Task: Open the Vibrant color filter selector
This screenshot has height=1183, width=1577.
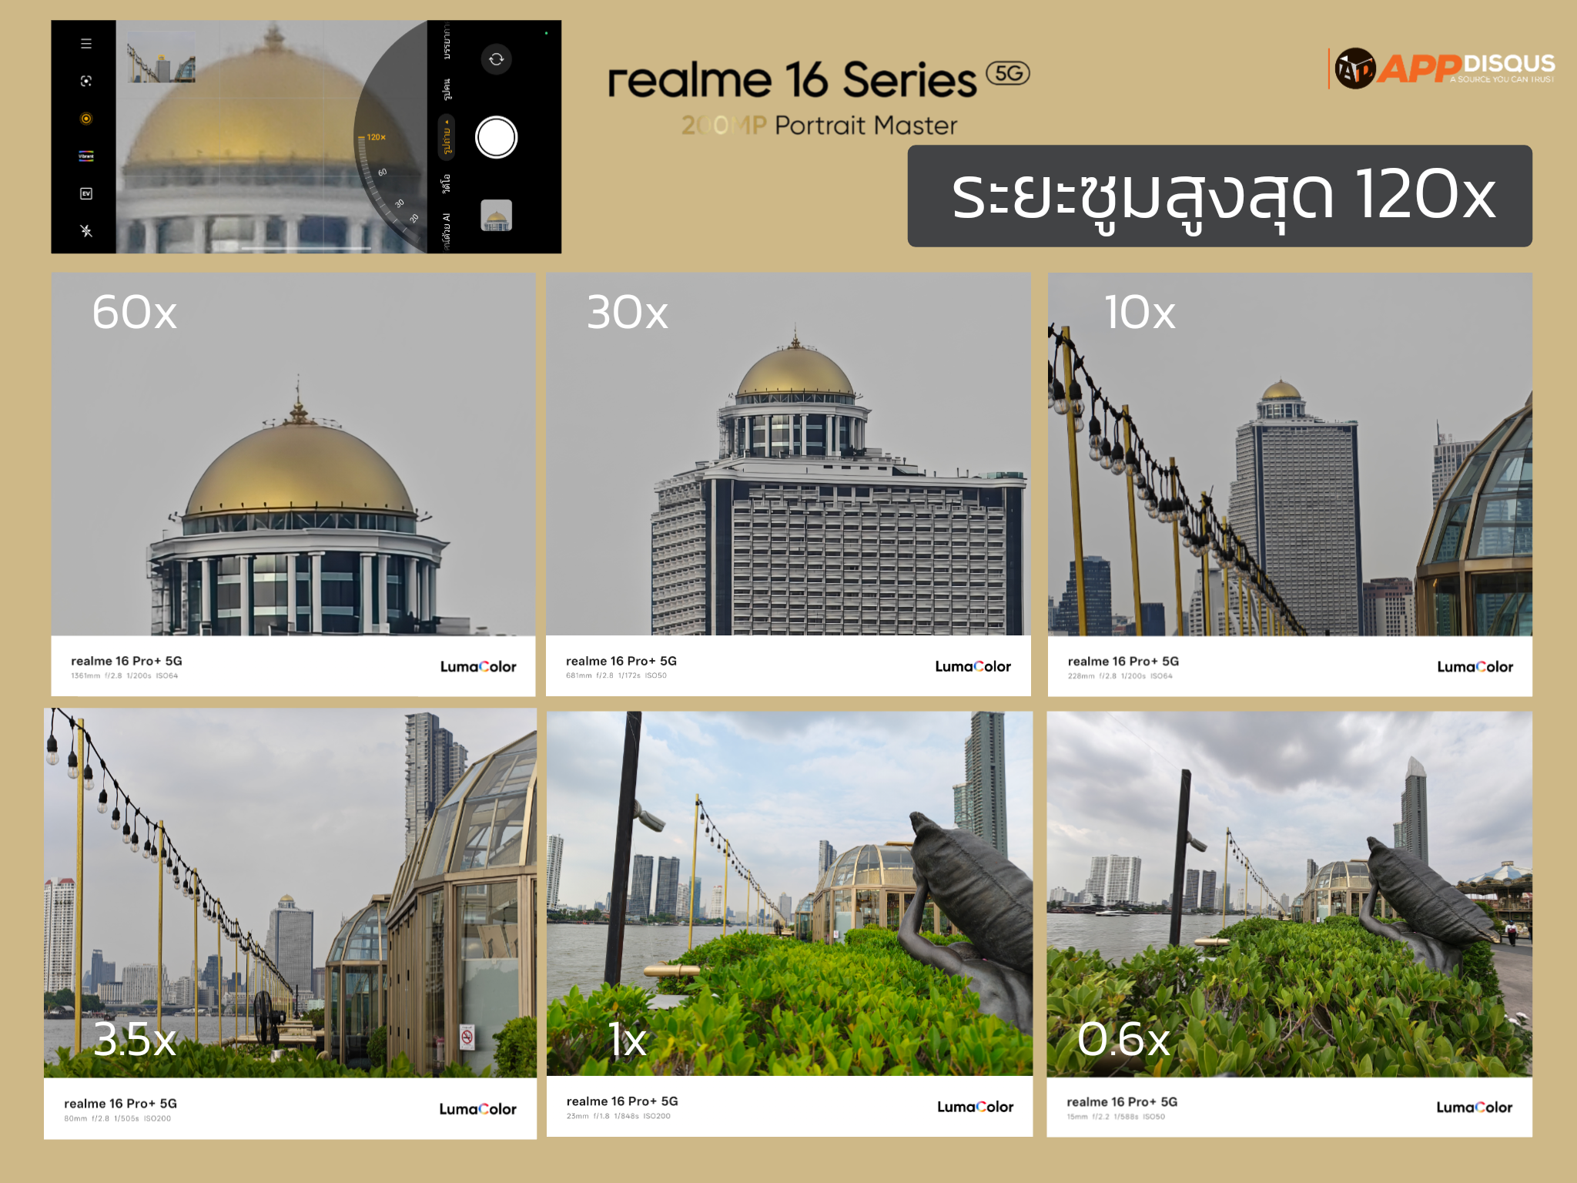Action: tap(86, 156)
